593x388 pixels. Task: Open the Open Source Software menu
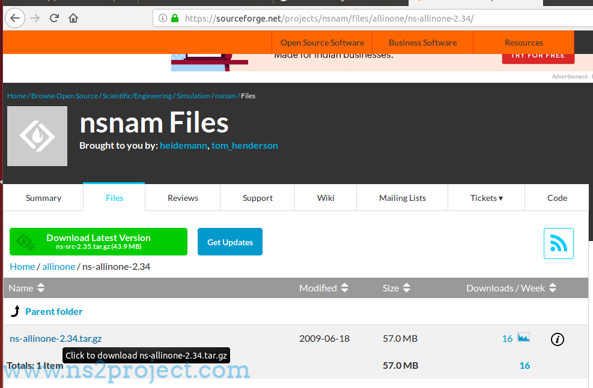pyautogui.click(x=322, y=43)
